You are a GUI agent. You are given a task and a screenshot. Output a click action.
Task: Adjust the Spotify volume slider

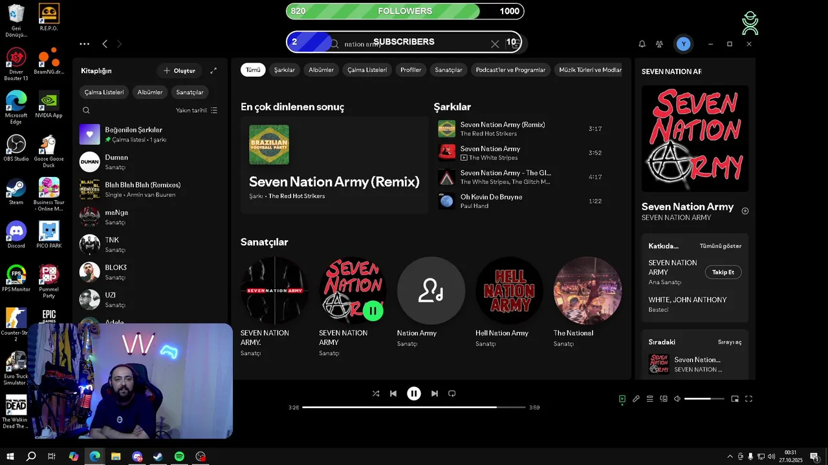pos(704,399)
